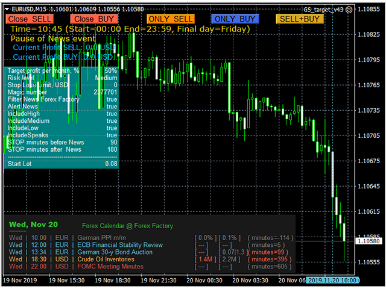Click the smiley face expert advisor icon
Screen dimensions: 386x289
click(x=349, y=10)
